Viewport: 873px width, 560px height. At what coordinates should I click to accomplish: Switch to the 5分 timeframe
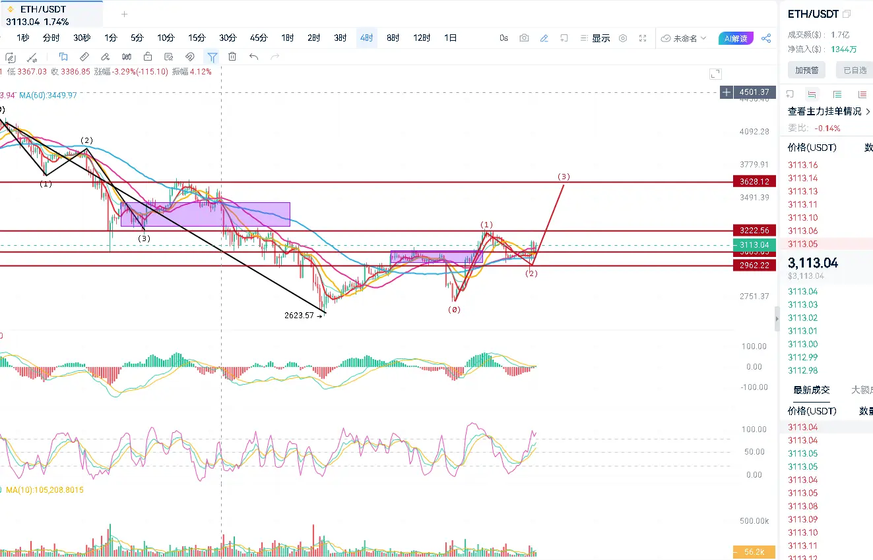(x=137, y=38)
